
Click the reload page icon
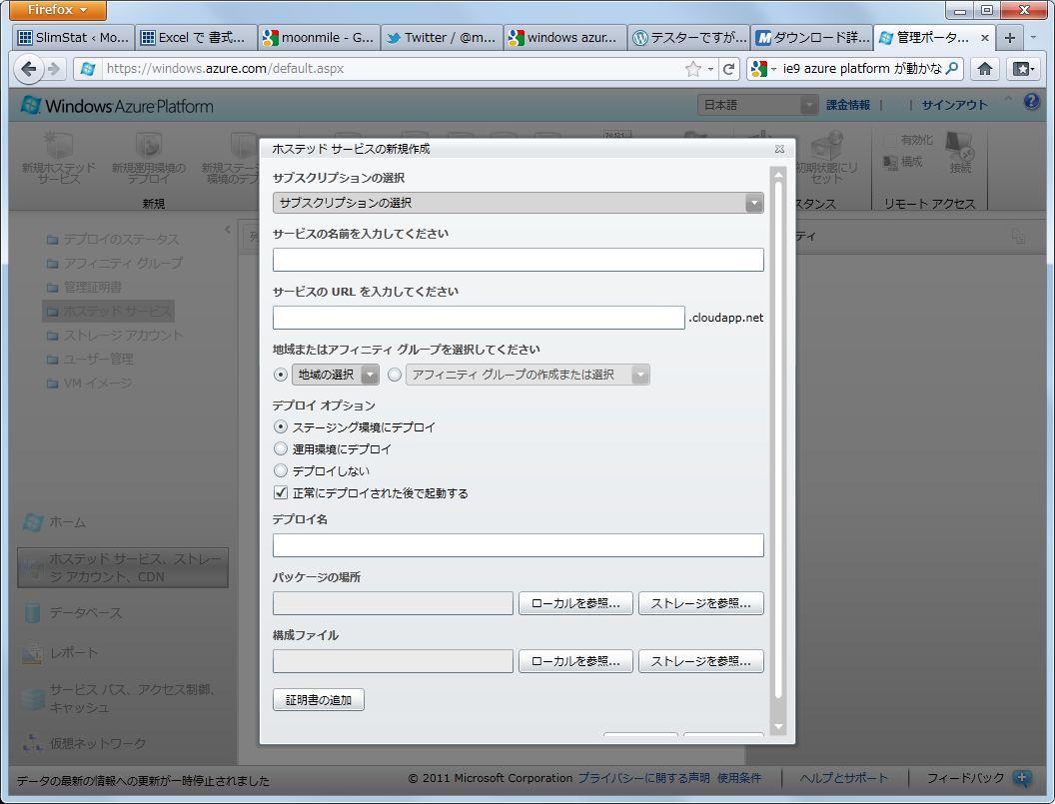point(729,69)
